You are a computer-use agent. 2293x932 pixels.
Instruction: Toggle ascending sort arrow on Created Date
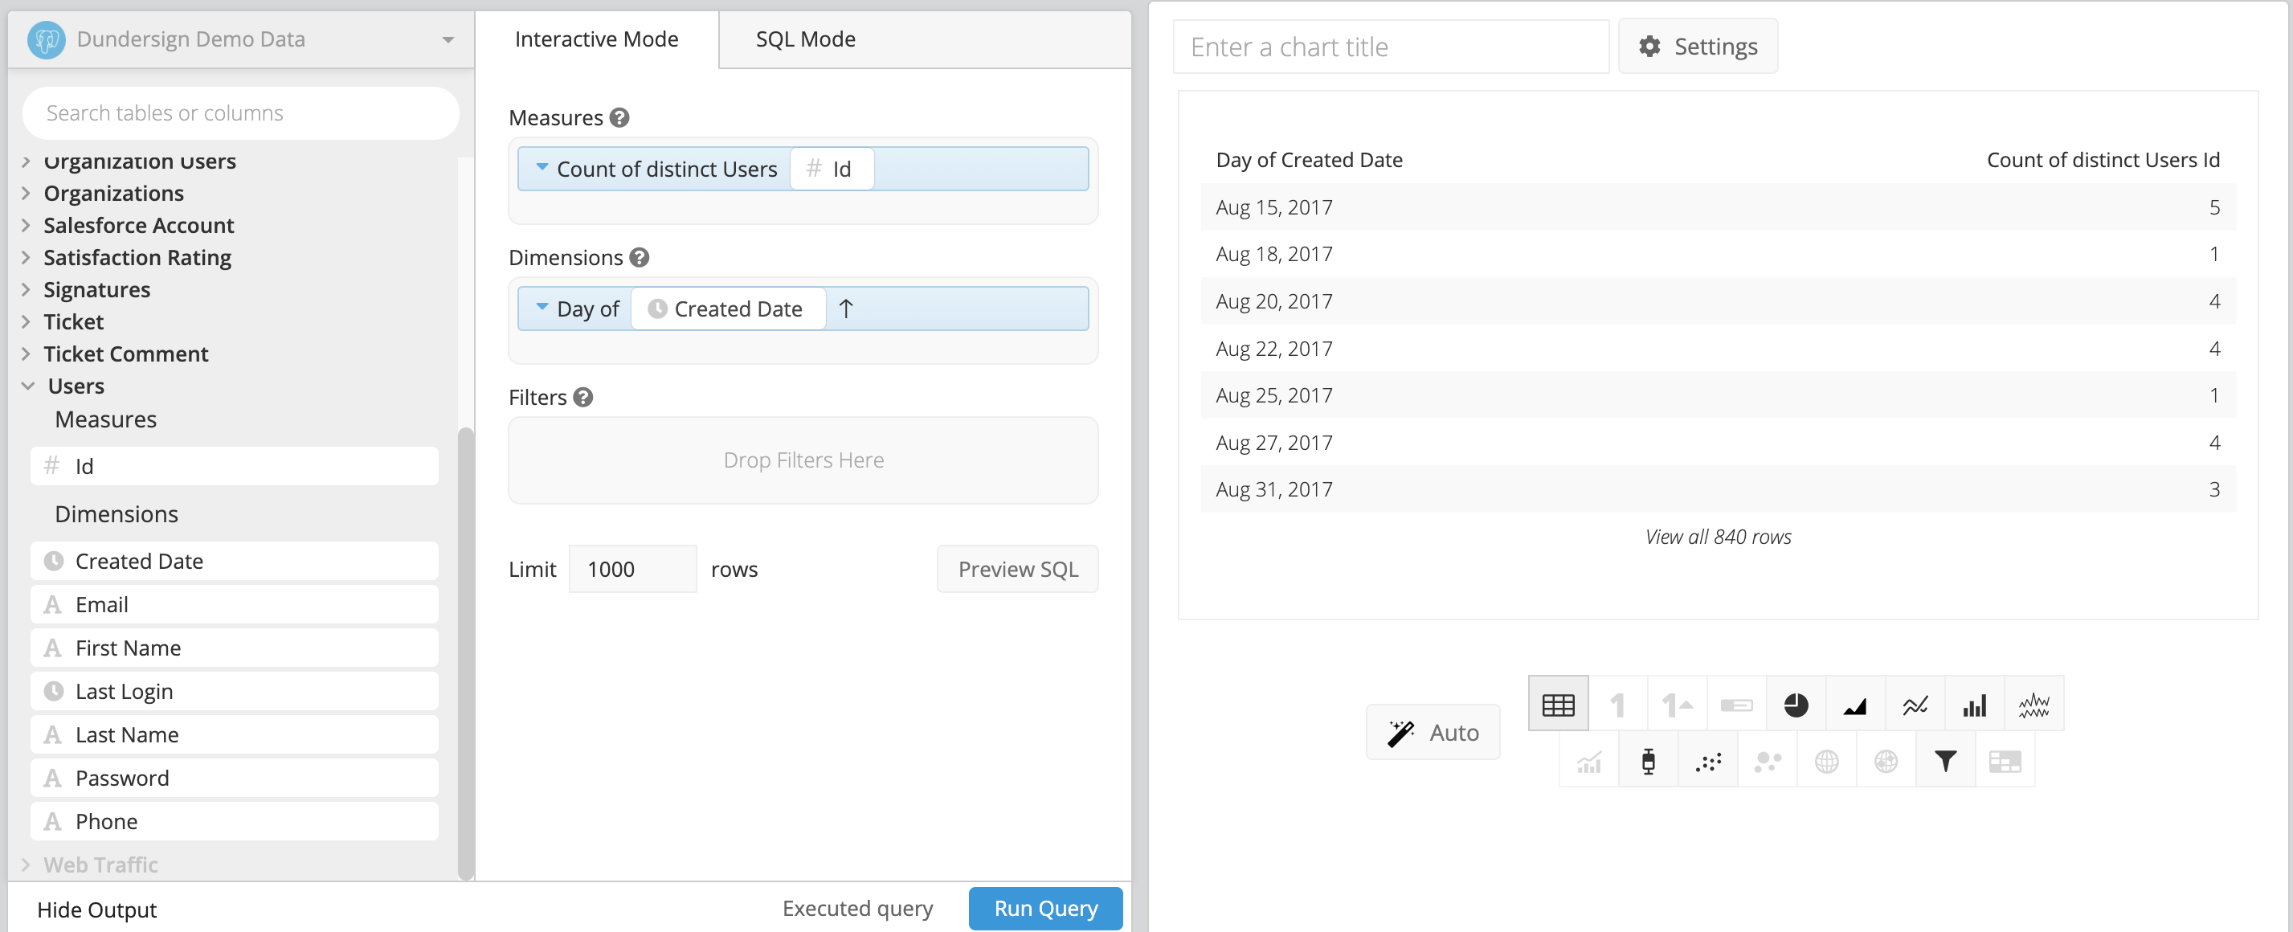(x=846, y=309)
